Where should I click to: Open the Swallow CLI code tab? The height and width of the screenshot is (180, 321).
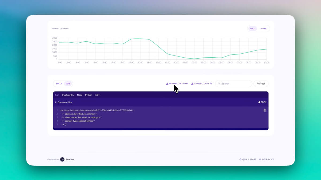pyautogui.click(x=68, y=95)
